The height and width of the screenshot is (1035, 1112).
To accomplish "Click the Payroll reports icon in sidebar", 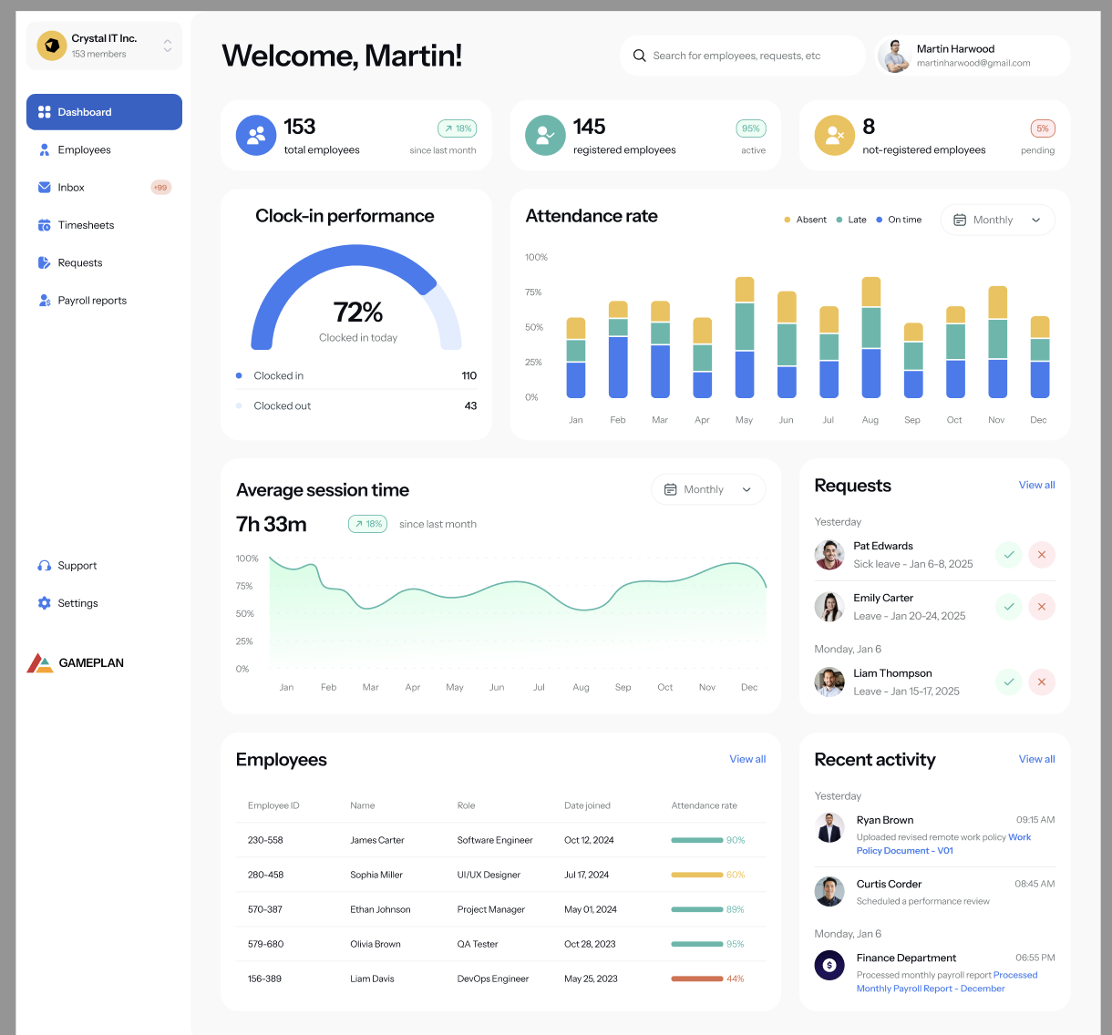I will (x=44, y=301).
